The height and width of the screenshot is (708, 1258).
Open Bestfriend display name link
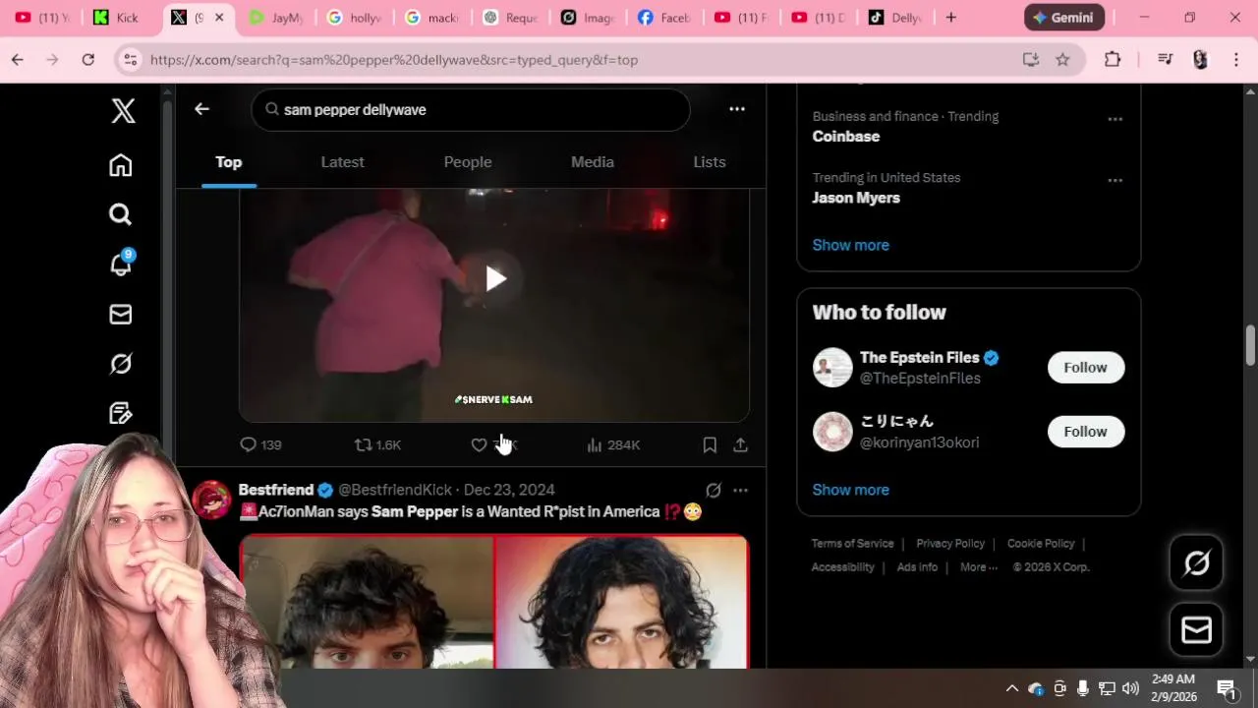(276, 490)
